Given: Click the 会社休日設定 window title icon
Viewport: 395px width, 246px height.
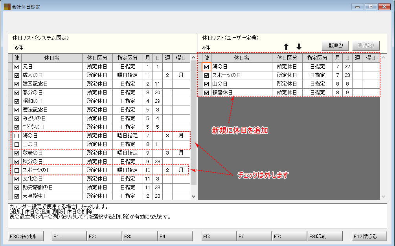Looking at the screenshot, I should tap(7, 7).
